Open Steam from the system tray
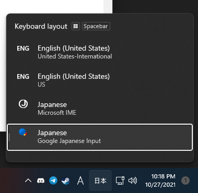 click(x=66, y=181)
